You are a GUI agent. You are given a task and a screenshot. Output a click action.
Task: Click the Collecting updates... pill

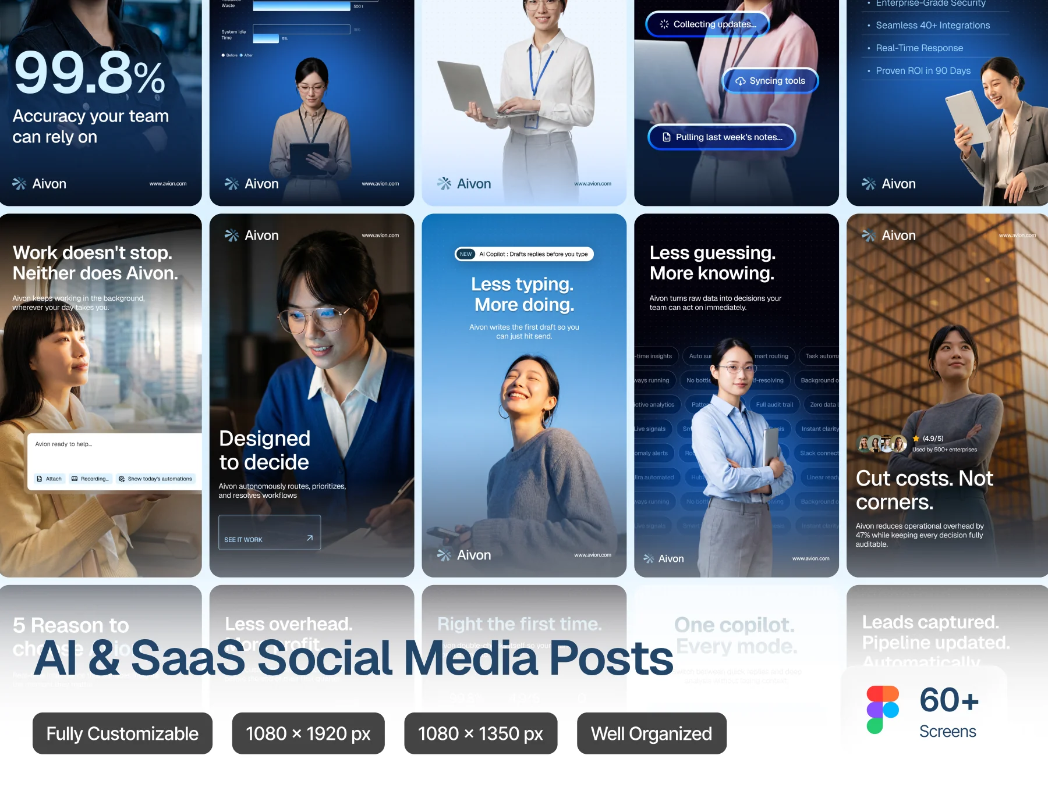pos(707,24)
